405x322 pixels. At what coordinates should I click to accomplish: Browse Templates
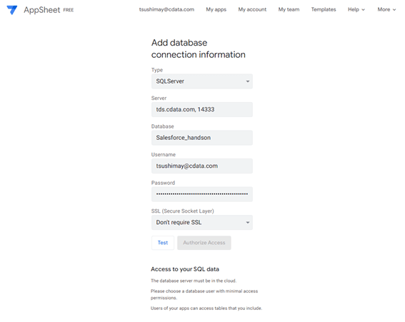point(324,9)
